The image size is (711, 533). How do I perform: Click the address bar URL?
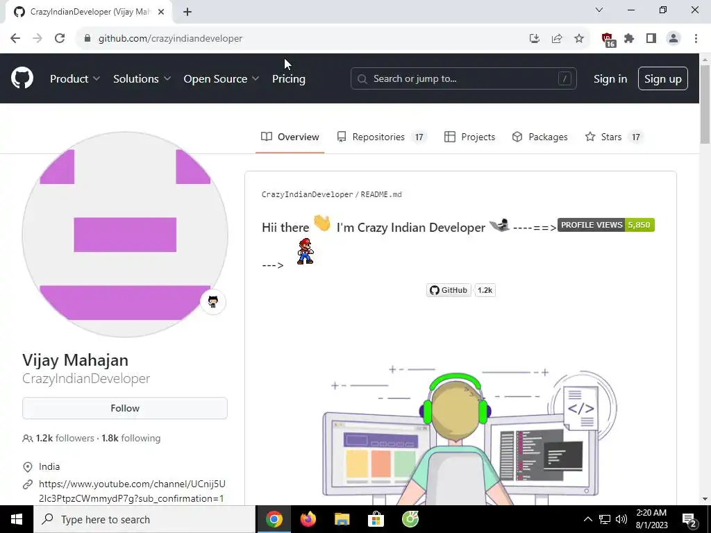(x=171, y=39)
